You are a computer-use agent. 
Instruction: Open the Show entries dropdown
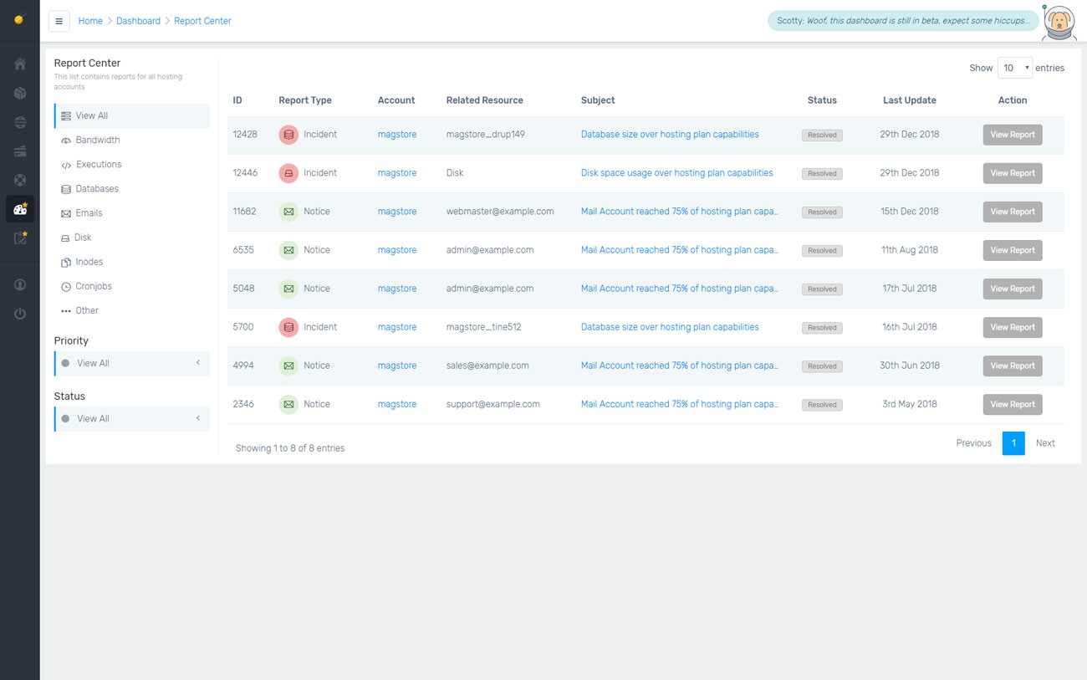[1014, 68]
